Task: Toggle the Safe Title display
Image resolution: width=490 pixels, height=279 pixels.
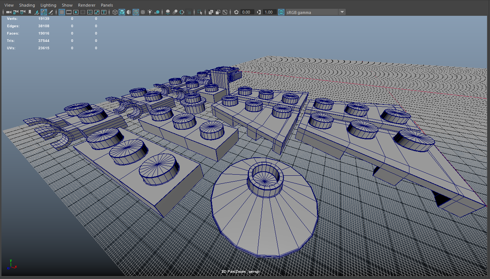Action: [x=104, y=12]
